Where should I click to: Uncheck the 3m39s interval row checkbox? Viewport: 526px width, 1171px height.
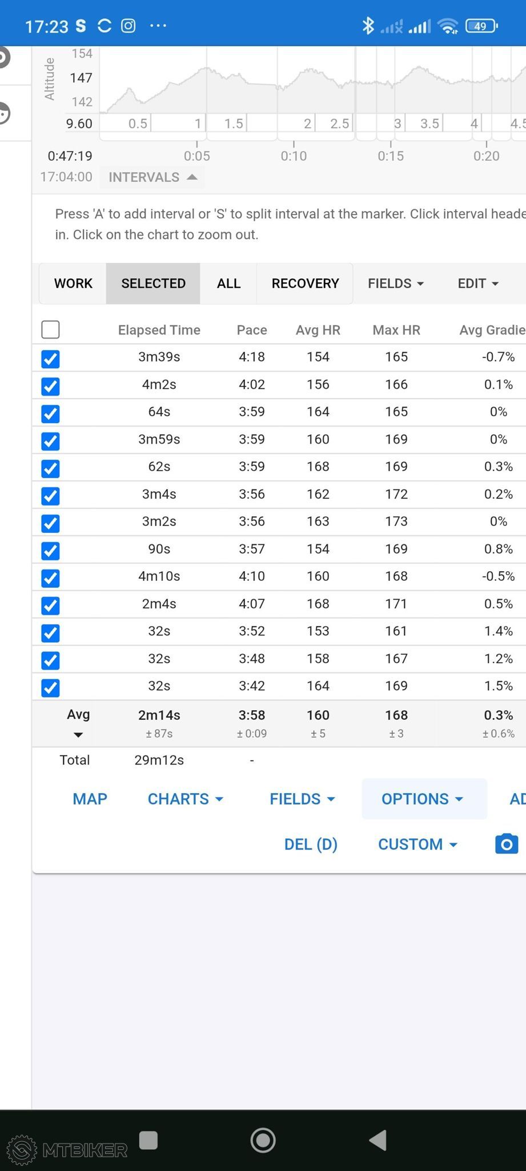click(x=50, y=359)
